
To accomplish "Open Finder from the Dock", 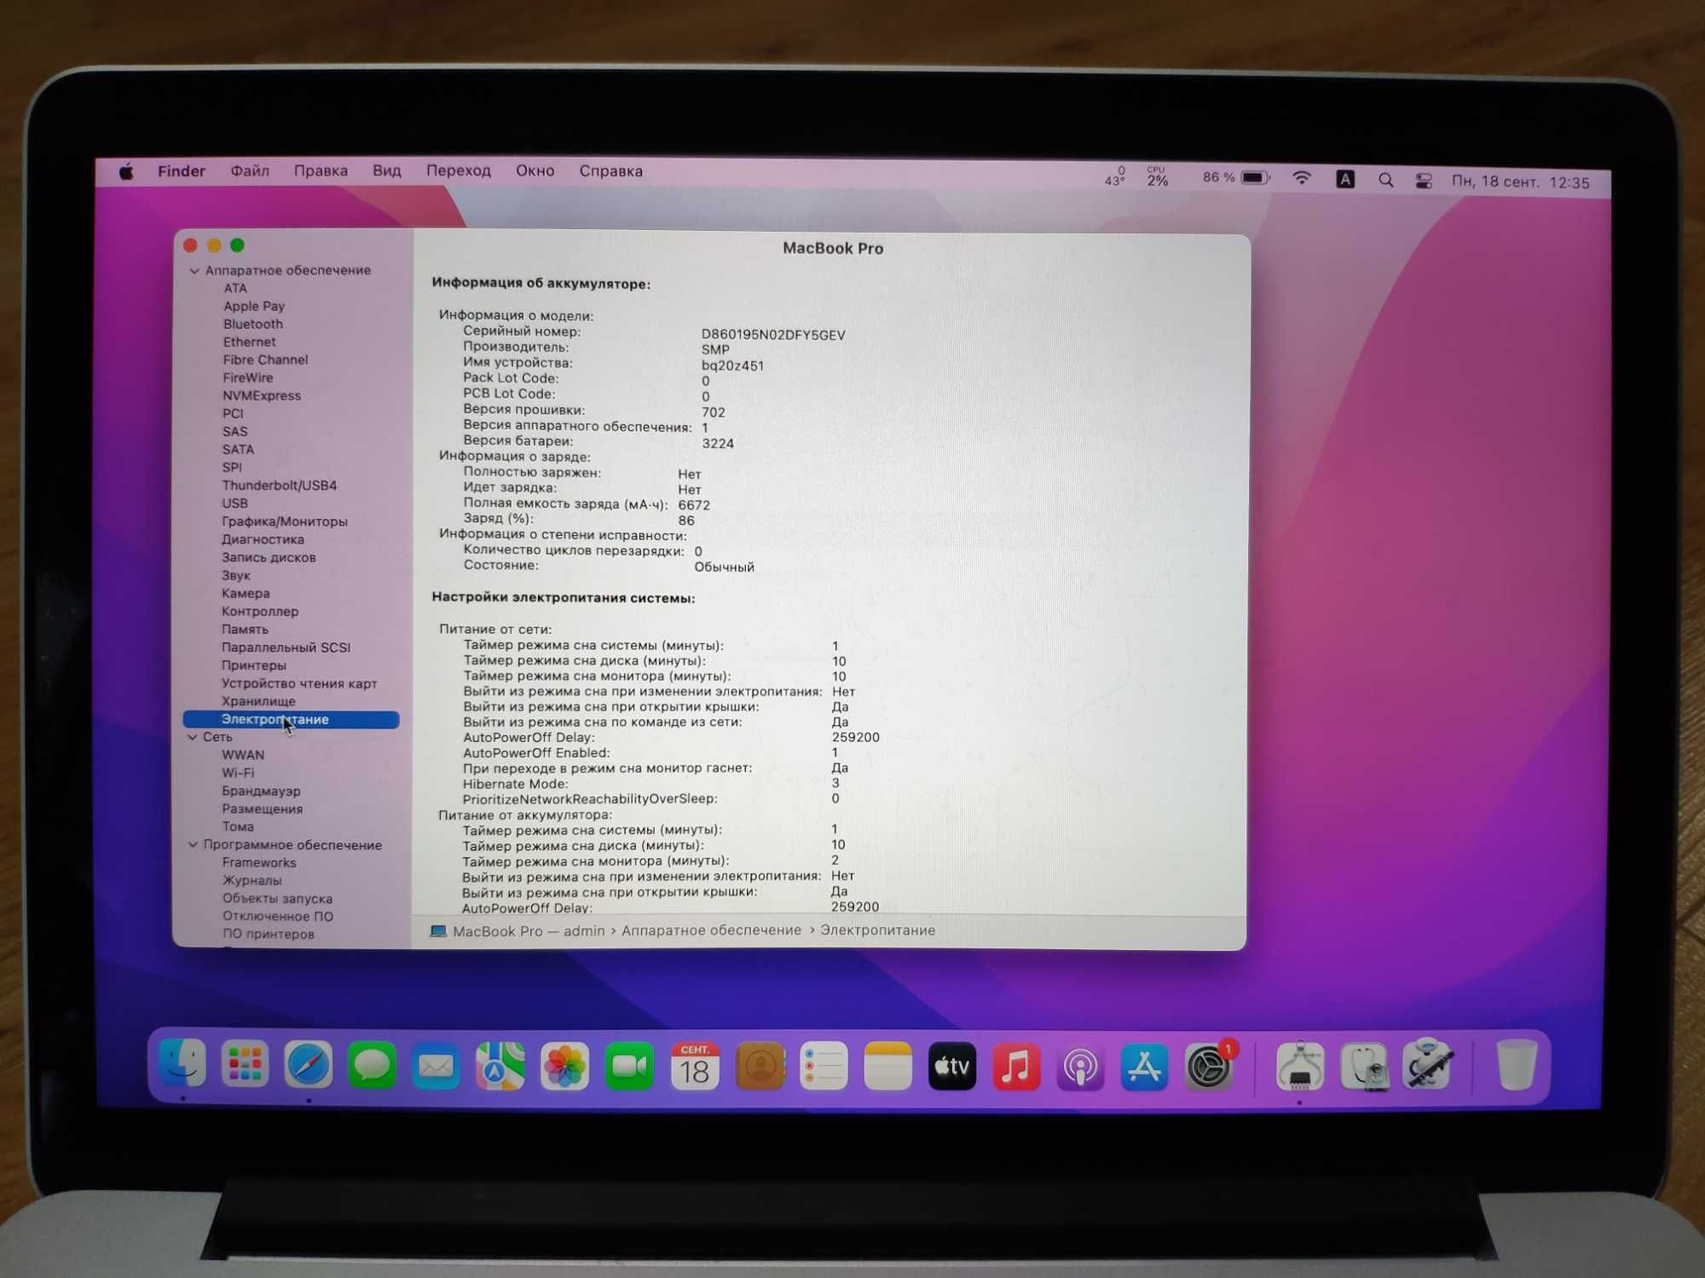I will click(182, 1064).
